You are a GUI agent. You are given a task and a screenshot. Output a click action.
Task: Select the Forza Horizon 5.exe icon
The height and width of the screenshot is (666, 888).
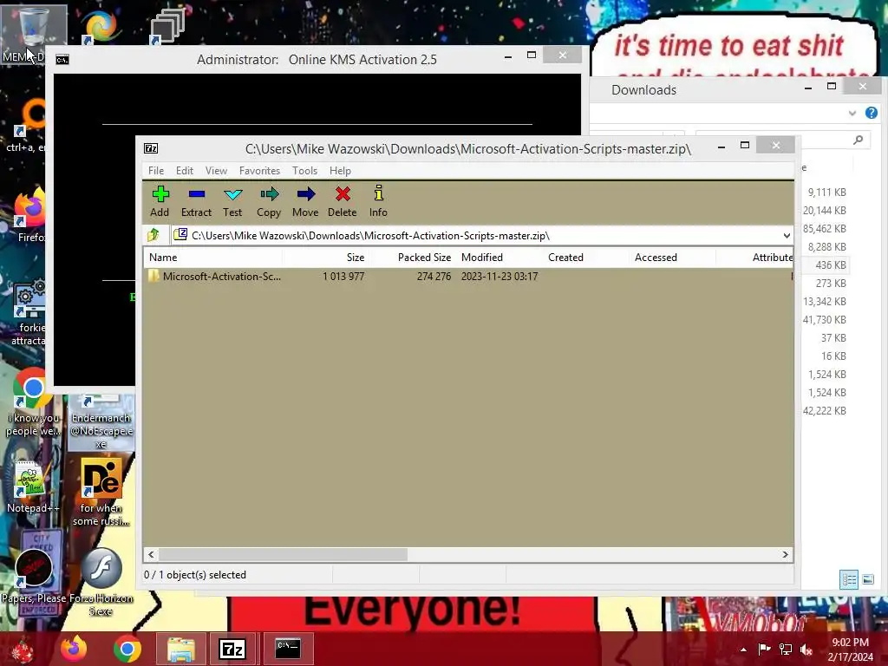tap(101, 581)
